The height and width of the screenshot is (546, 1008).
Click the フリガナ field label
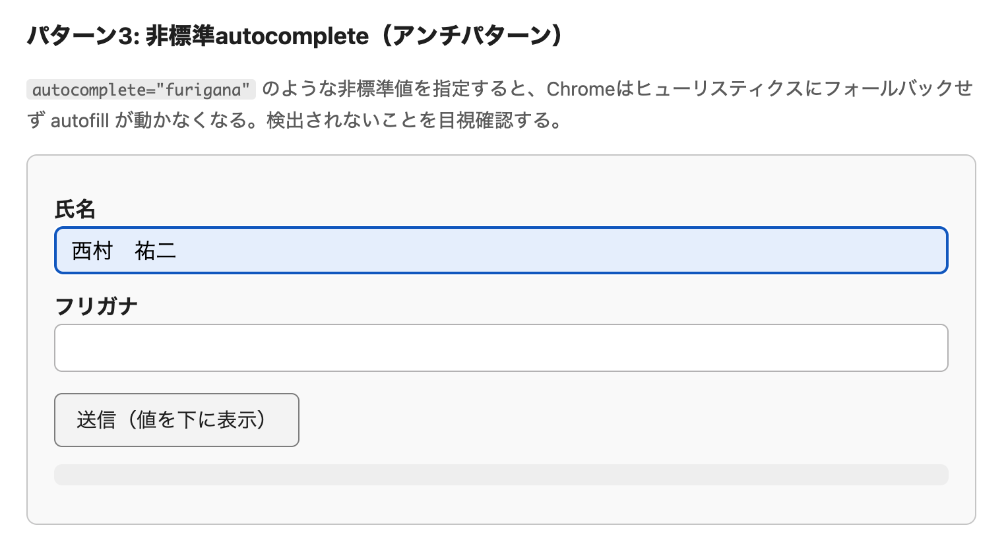coord(96,305)
